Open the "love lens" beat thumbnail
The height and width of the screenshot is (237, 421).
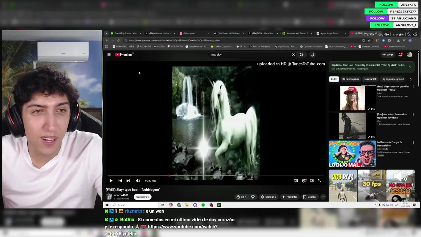pos(352,126)
